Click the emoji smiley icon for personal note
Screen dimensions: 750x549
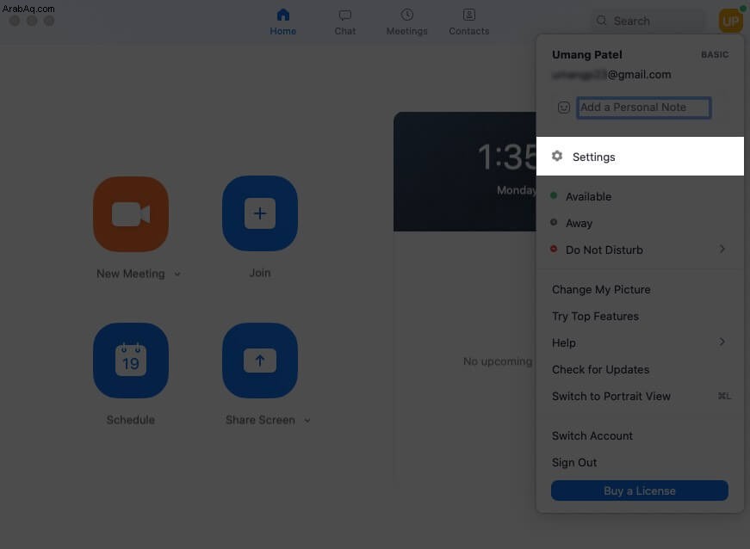pos(564,108)
